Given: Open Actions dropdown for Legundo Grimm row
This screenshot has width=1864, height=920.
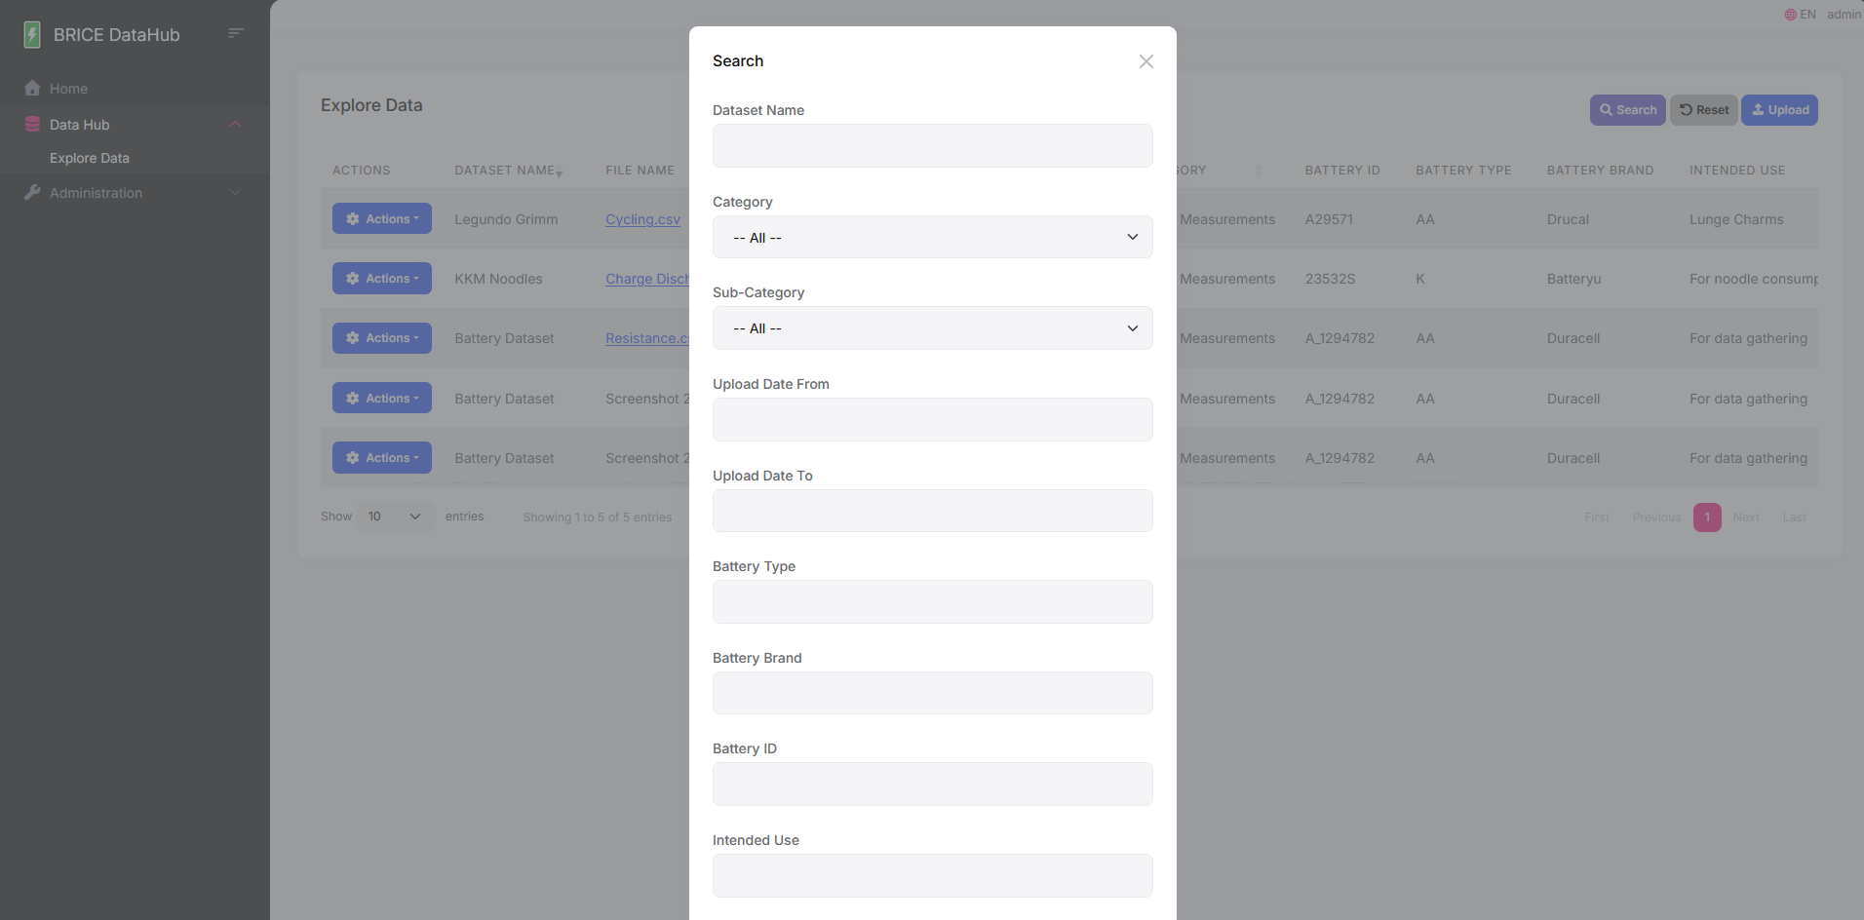Looking at the screenshot, I should coord(382,218).
